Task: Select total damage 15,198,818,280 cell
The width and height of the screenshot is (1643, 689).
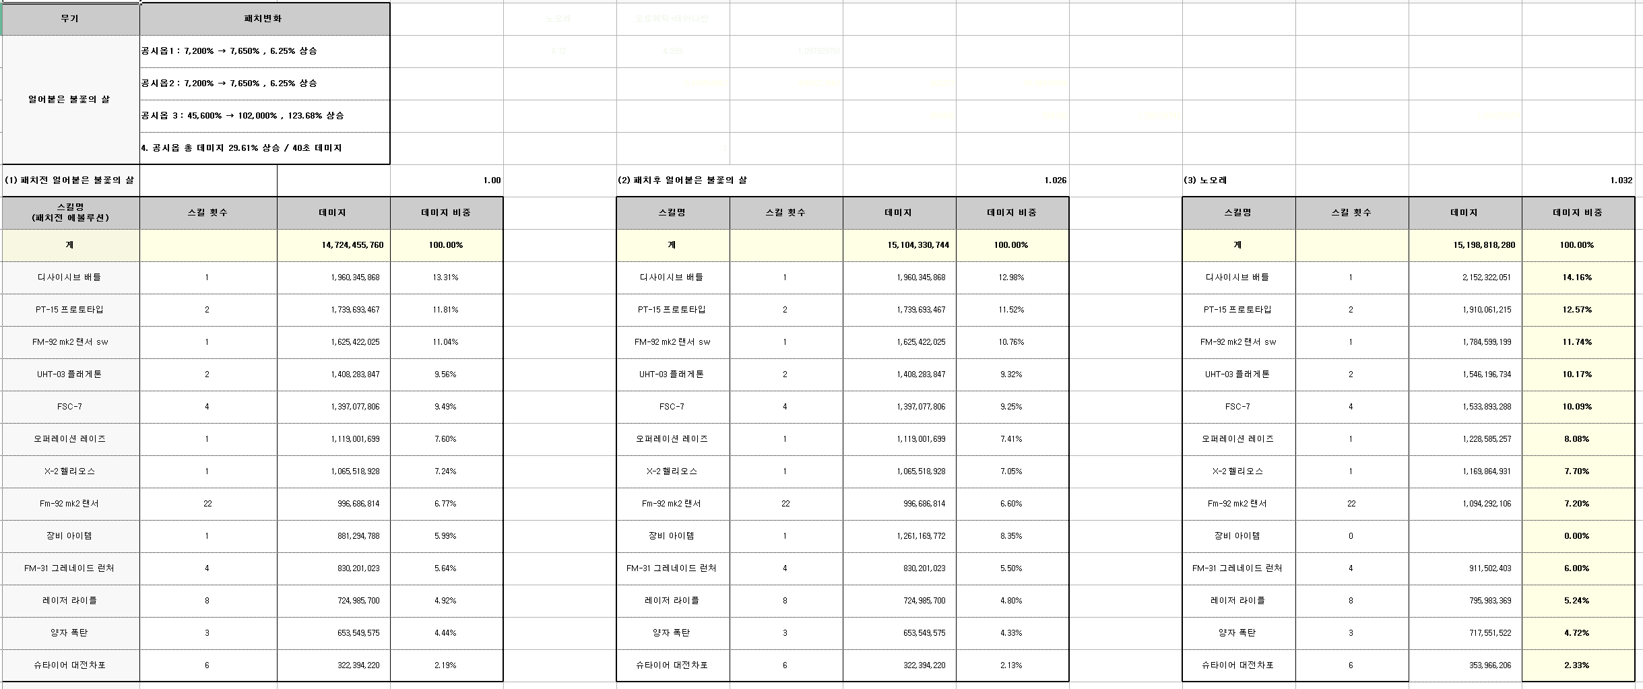Action: [x=1465, y=245]
